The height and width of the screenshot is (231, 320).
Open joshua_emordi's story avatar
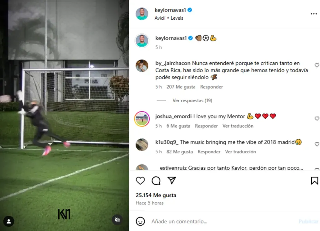pyautogui.click(x=142, y=119)
